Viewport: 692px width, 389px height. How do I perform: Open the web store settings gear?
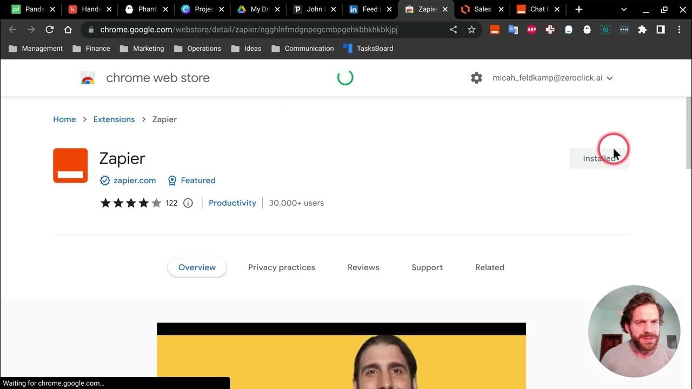pos(476,78)
